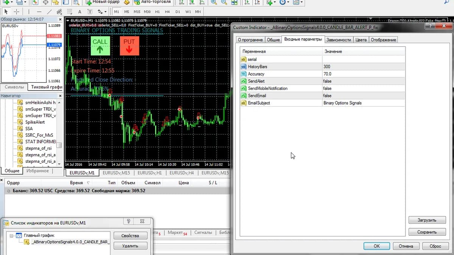Activate the crosshair tool
Image resolution: width=454 pixels, height=255 pixels.
[16, 12]
